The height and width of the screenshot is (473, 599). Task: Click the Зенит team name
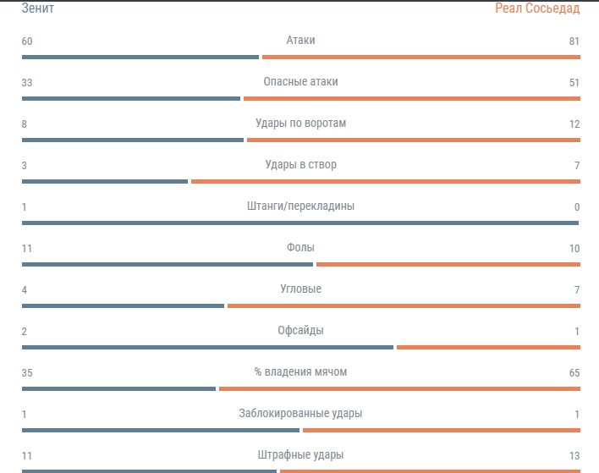tap(38, 8)
